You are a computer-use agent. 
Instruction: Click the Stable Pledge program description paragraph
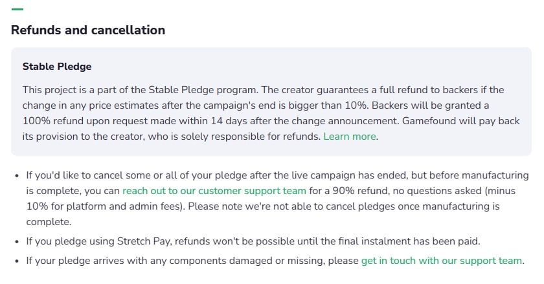(x=271, y=113)
